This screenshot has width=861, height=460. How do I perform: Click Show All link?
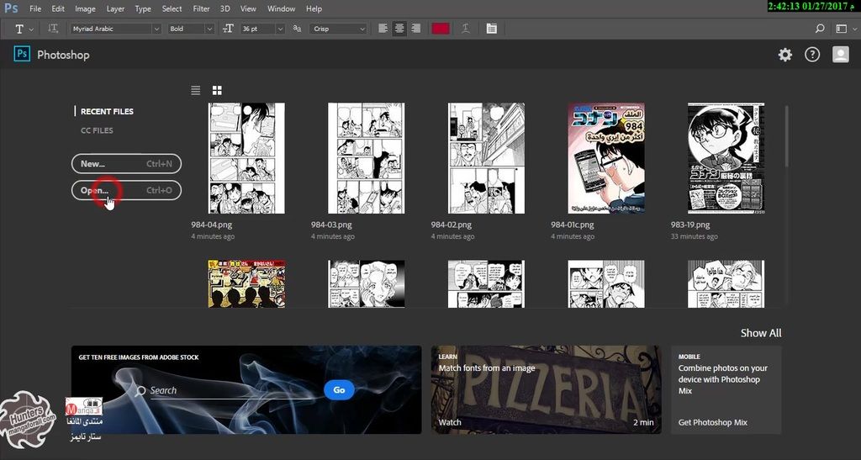pyautogui.click(x=760, y=333)
